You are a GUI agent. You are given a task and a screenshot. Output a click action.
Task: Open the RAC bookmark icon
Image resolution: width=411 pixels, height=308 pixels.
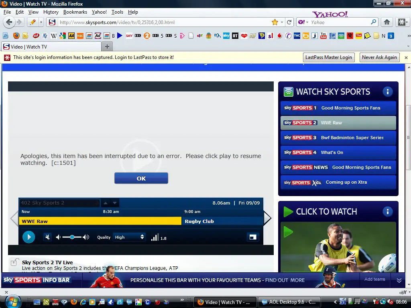coord(80,36)
